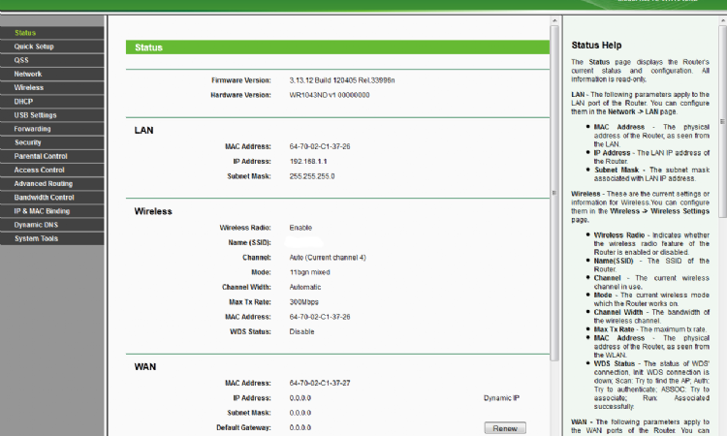This screenshot has width=727, height=436.
Task: Open Dynamic DNS settings
Action: [x=35, y=224]
